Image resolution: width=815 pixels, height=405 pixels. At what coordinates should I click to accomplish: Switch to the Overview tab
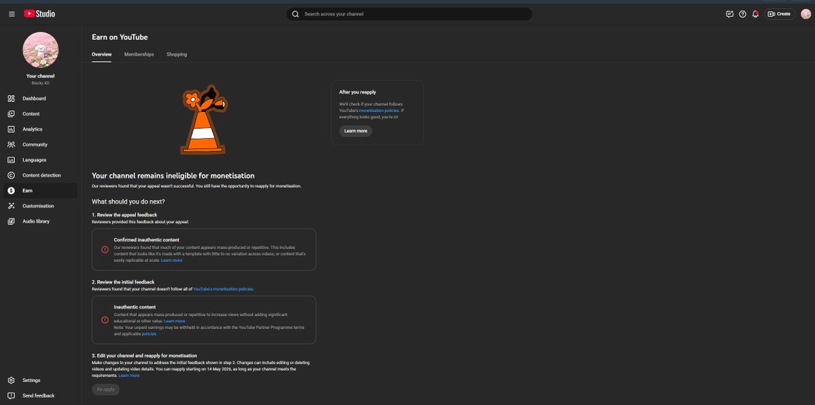pos(102,54)
